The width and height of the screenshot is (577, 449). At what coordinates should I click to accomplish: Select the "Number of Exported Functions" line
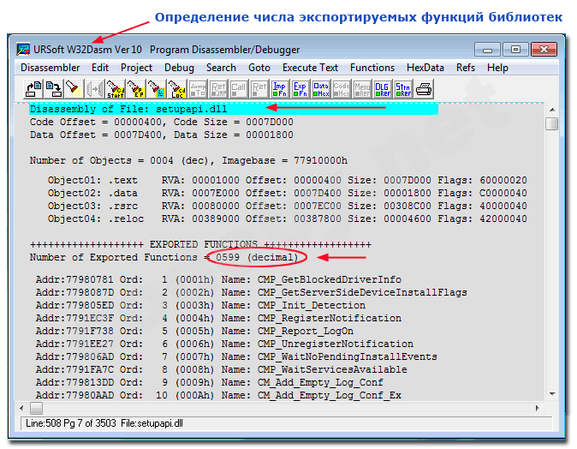point(164,257)
